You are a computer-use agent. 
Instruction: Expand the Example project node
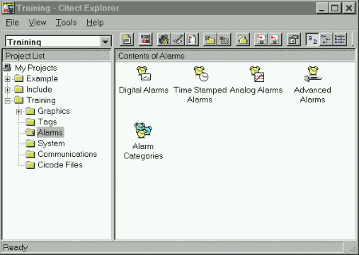8,79
